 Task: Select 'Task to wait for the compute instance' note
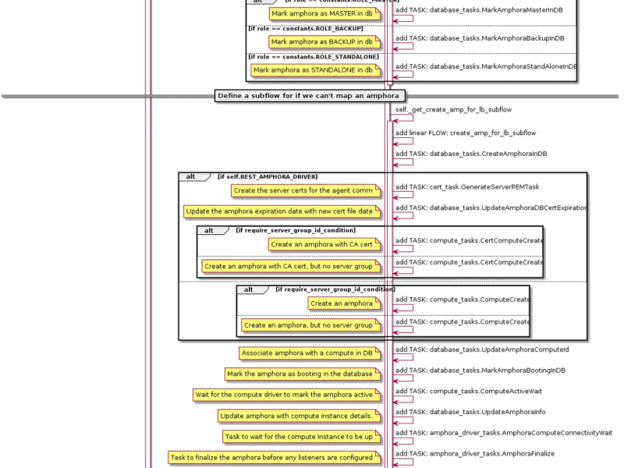coord(301,437)
